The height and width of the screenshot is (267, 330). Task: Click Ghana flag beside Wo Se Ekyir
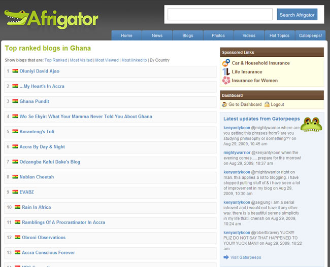pyautogui.click(x=15, y=116)
